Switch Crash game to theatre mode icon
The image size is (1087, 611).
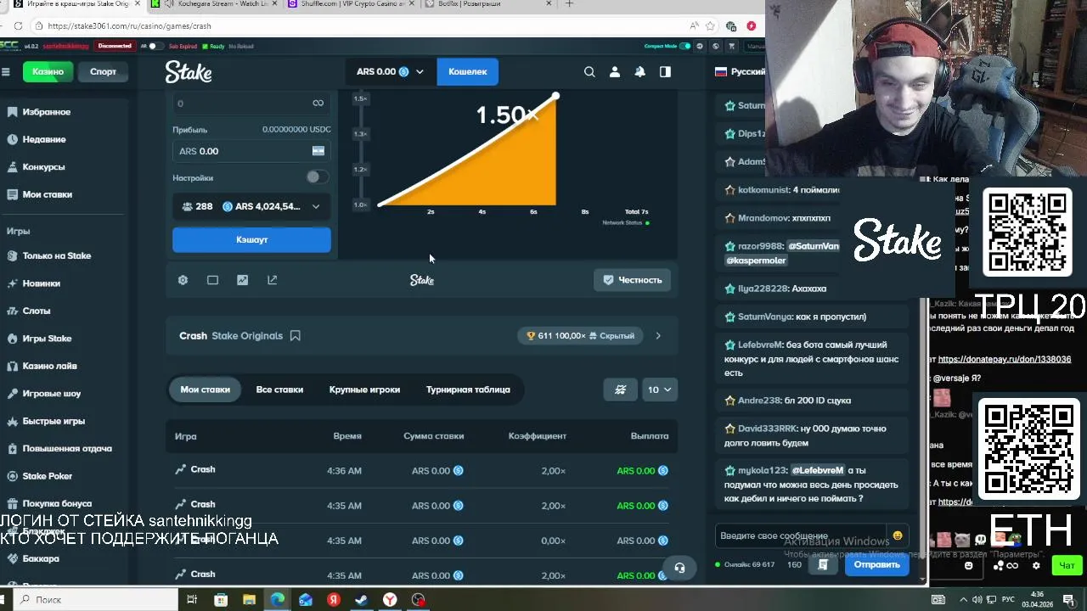pos(212,280)
